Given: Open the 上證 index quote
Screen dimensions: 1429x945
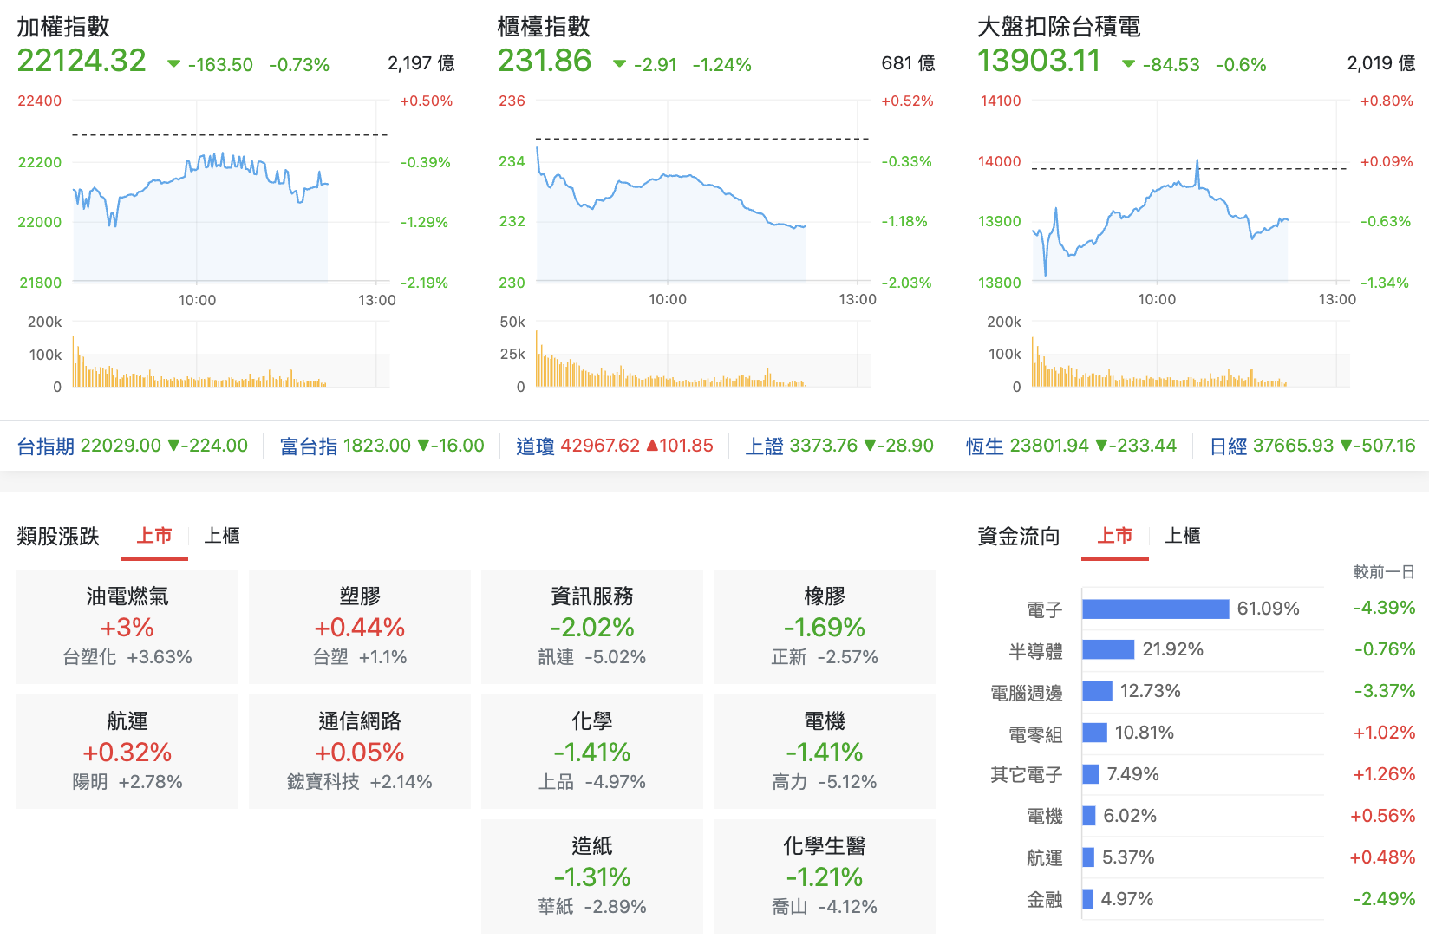Looking at the screenshot, I should click(839, 446).
